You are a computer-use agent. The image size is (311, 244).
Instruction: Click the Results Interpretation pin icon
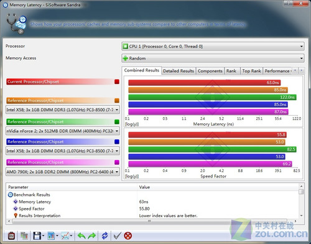click(16, 215)
